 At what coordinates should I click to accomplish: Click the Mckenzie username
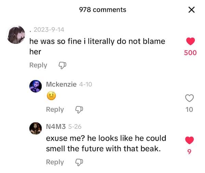pos(61,84)
